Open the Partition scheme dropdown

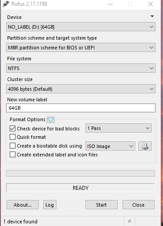(81, 48)
